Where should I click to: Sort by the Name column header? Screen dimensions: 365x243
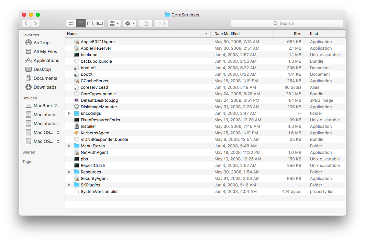[137, 34]
